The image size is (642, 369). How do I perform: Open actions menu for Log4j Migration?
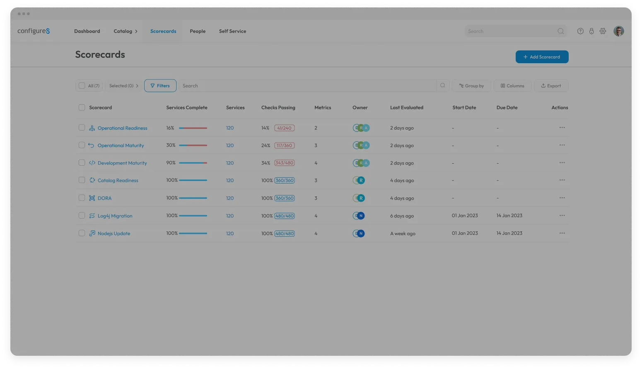click(562, 216)
